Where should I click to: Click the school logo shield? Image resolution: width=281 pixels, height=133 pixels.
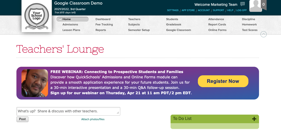click(x=37, y=16)
